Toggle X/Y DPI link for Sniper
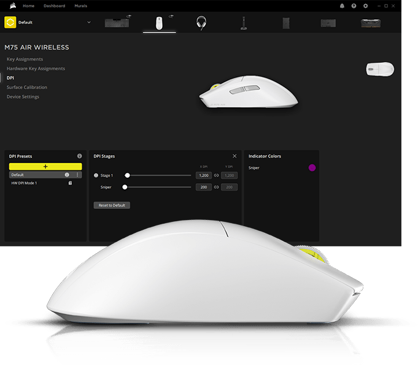 [x=217, y=187]
